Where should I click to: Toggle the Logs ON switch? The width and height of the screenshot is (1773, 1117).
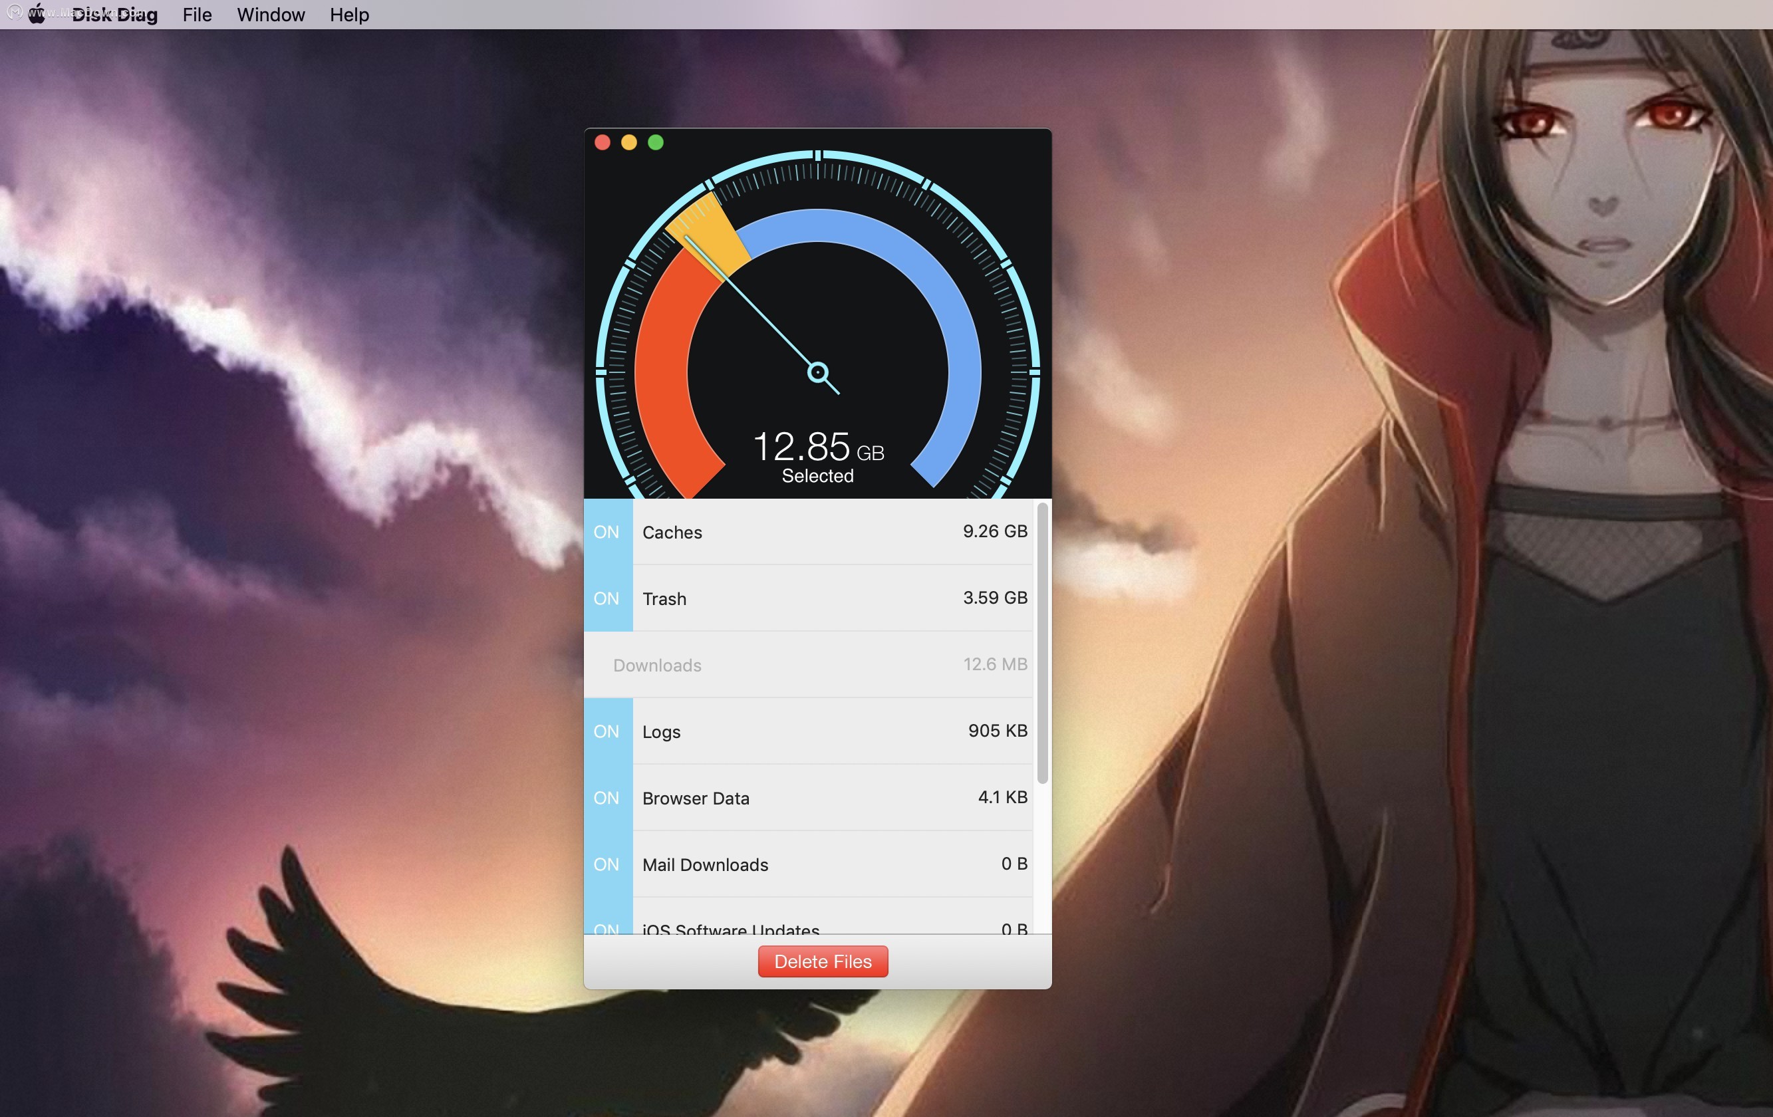coord(608,731)
